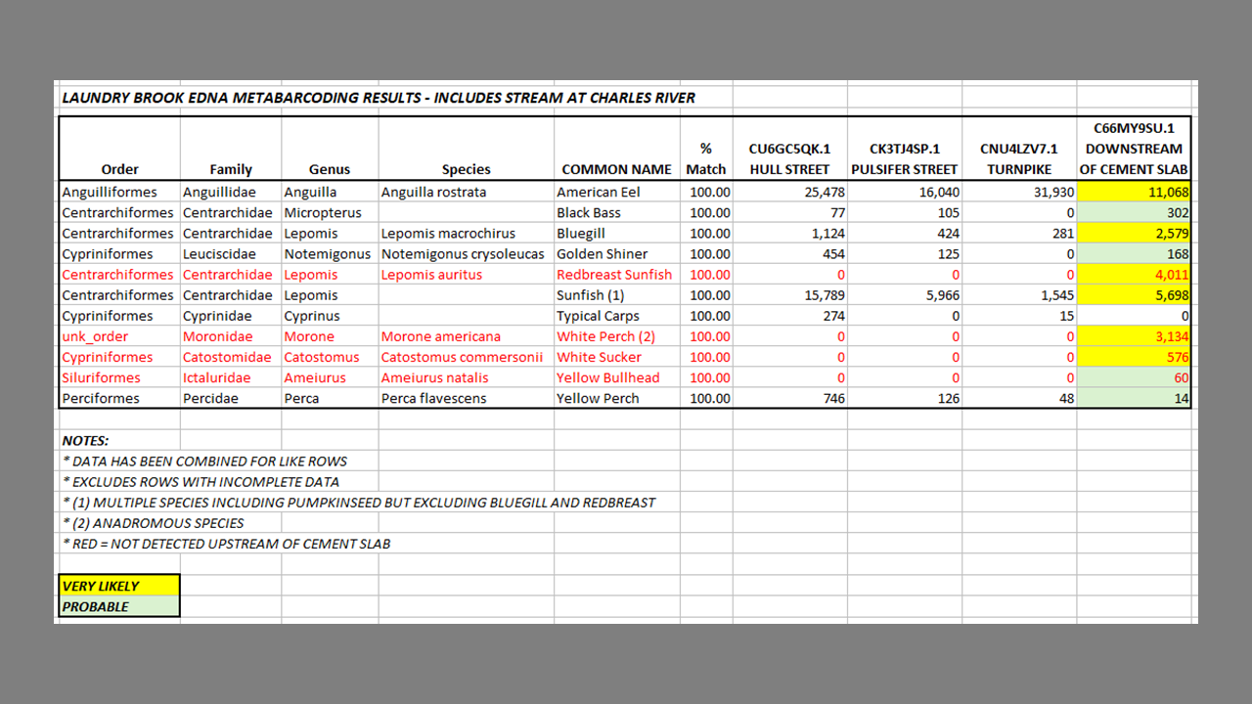Click the 'Typical Carps' cell
The image size is (1252, 704).
(x=617, y=316)
